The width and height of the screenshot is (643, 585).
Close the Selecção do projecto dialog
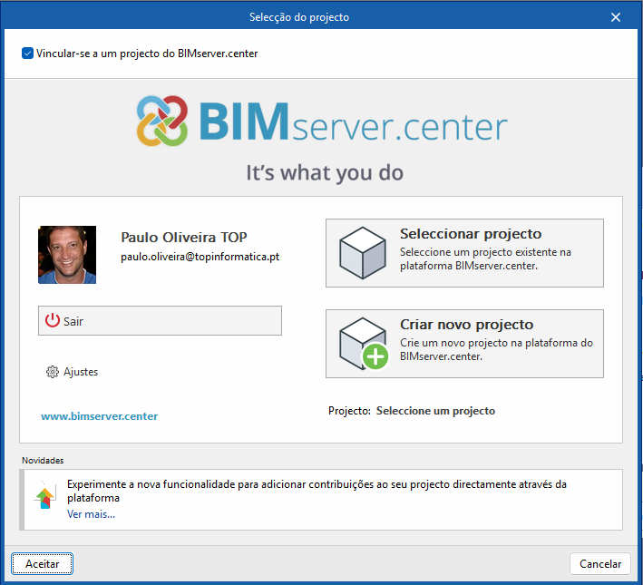[x=616, y=17]
